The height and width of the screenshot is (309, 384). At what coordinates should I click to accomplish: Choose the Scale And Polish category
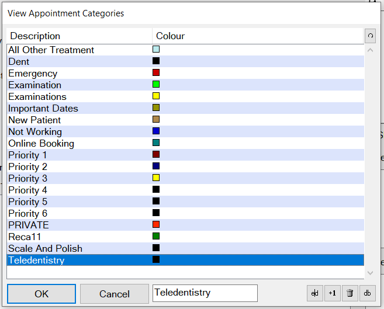point(185,248)
